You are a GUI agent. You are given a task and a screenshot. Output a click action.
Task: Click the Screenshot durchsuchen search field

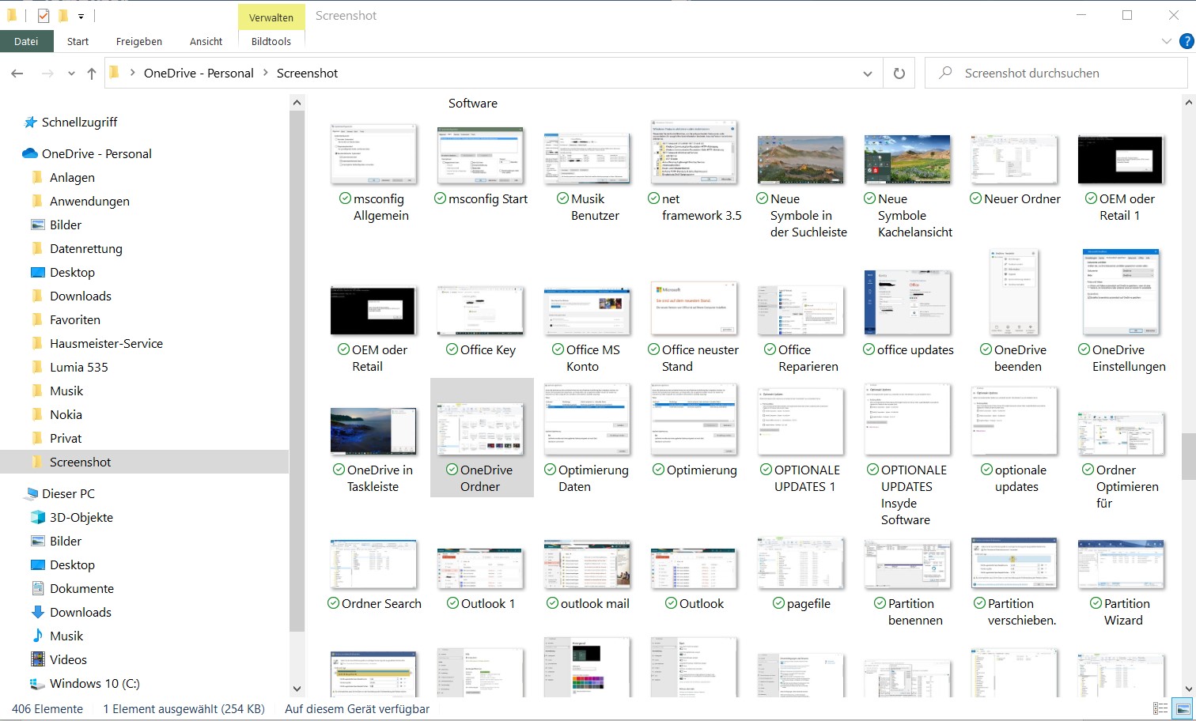click(1056, 73)
